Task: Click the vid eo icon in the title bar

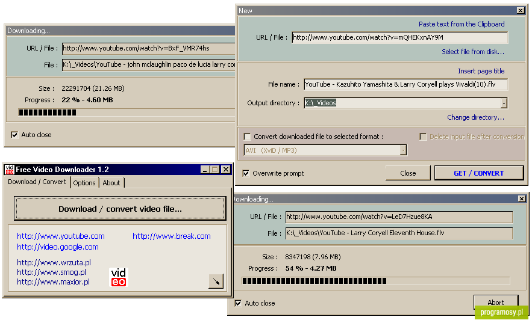Action: pyautogui.click(x=10, y=169)
